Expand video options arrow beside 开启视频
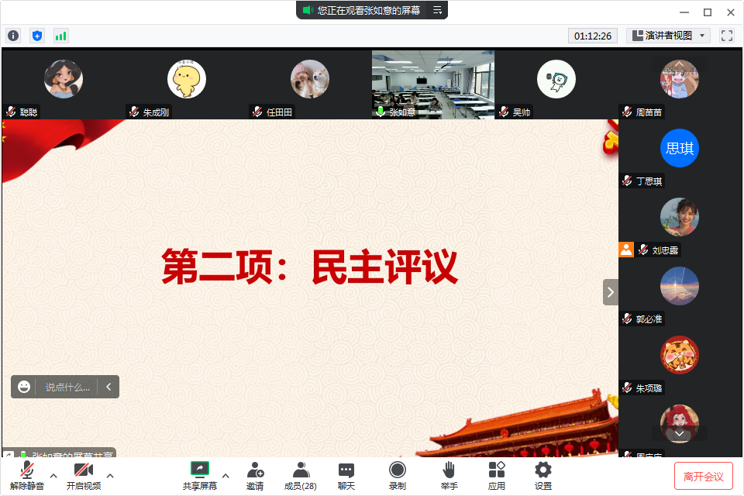Screen dimensions: 744x496 pyautogui.click(x=110, y=475)
